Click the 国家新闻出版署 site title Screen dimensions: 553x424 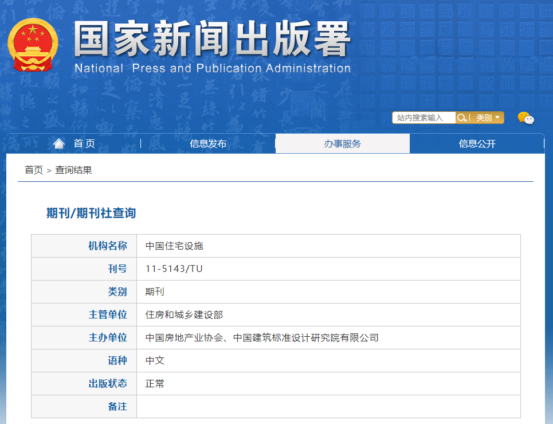coord(212,40)
